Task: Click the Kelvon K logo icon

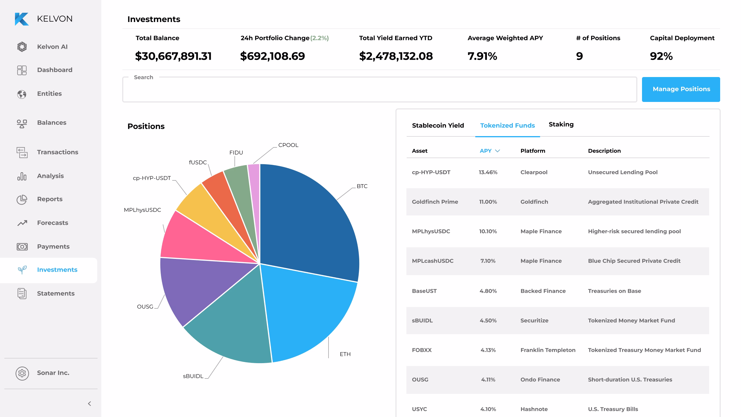Action: [x=22, y=19]
